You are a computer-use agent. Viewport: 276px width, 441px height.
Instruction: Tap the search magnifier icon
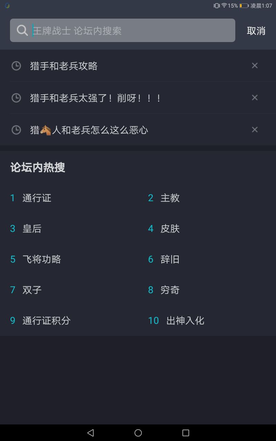pyautogui.click(x=22, y=30)
